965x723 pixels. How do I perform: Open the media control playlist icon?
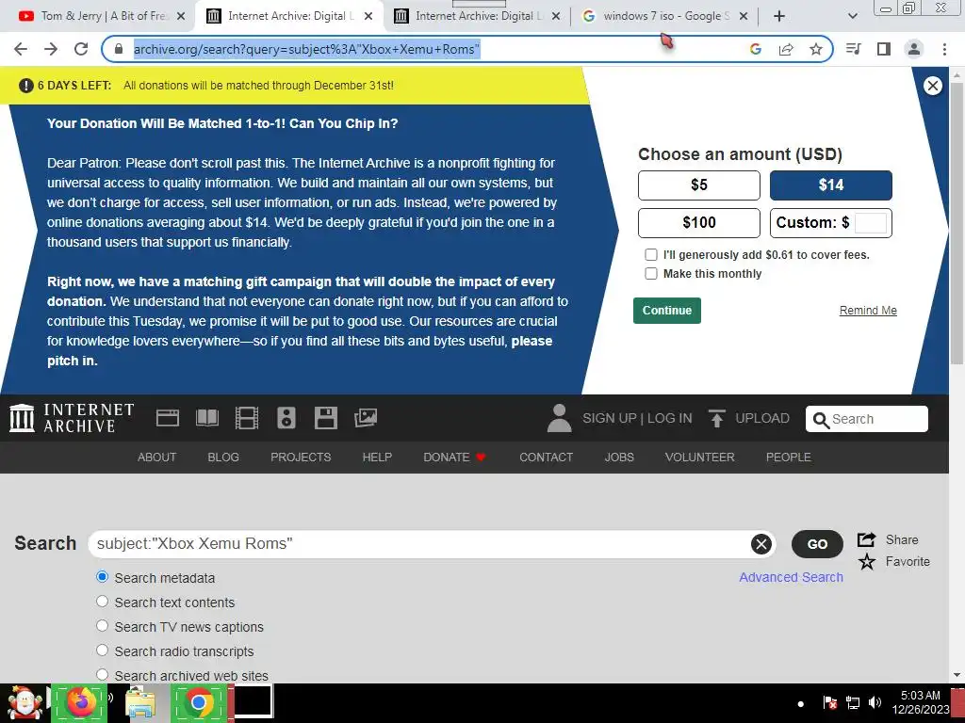[854, 49]
